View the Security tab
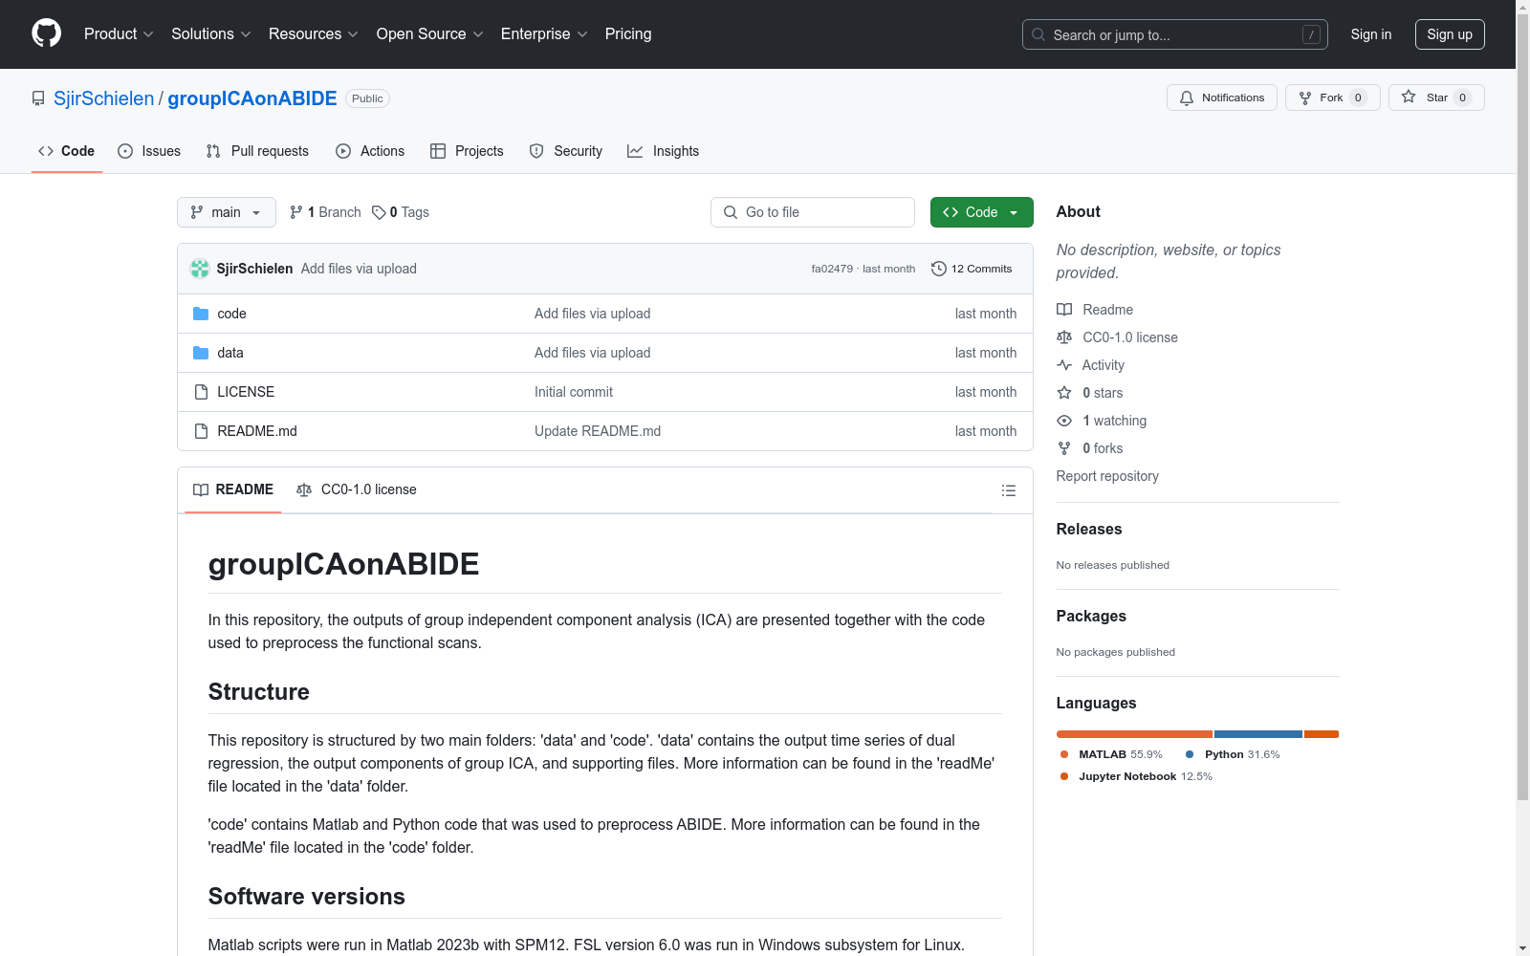This screenshot has width=1530, height=956. (566, 151)
